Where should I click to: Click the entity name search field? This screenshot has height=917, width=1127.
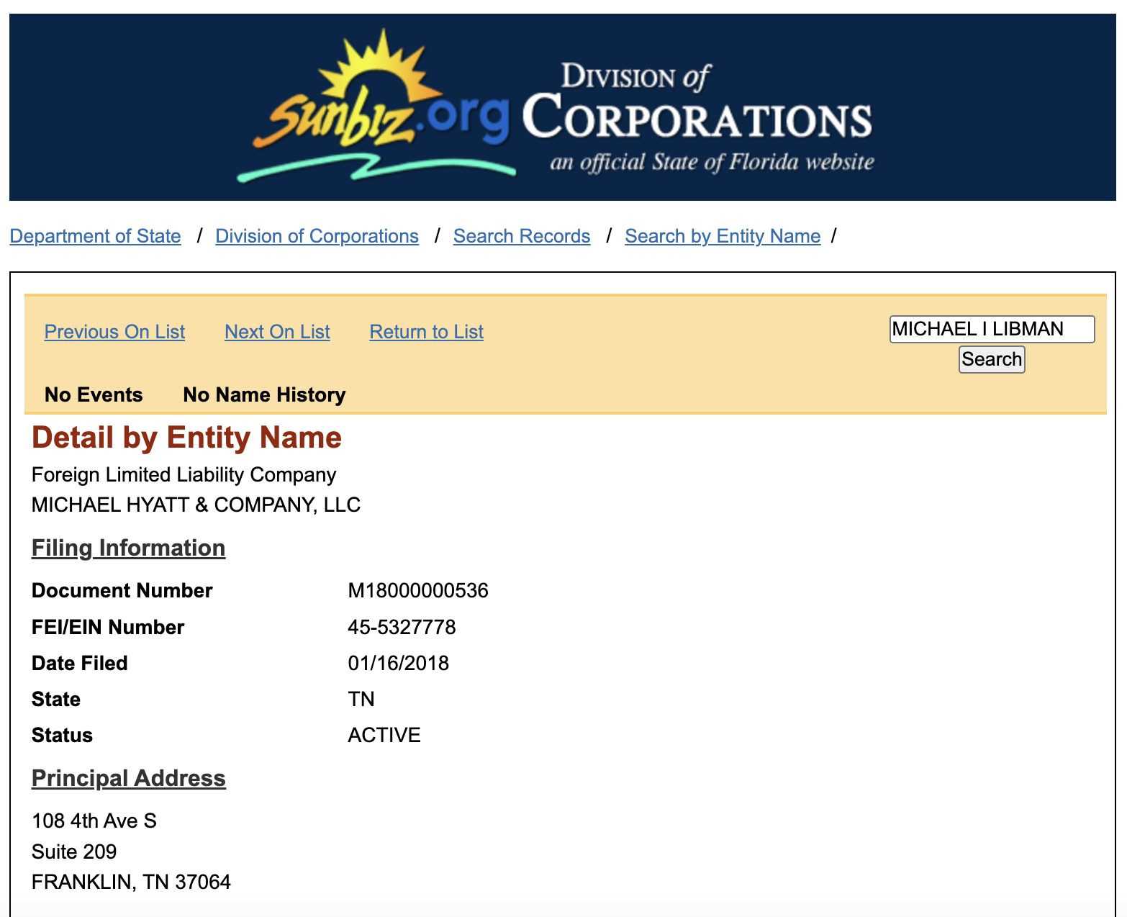click(992, 329)
